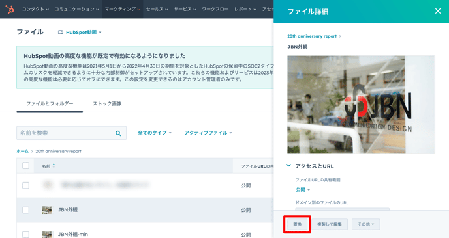Image resolution: width=449 pixels, height=238 pixels.
Task: Click 20th anniversary report in list breadcrumb
Action: pyautogui.click(x=59, y=151)
